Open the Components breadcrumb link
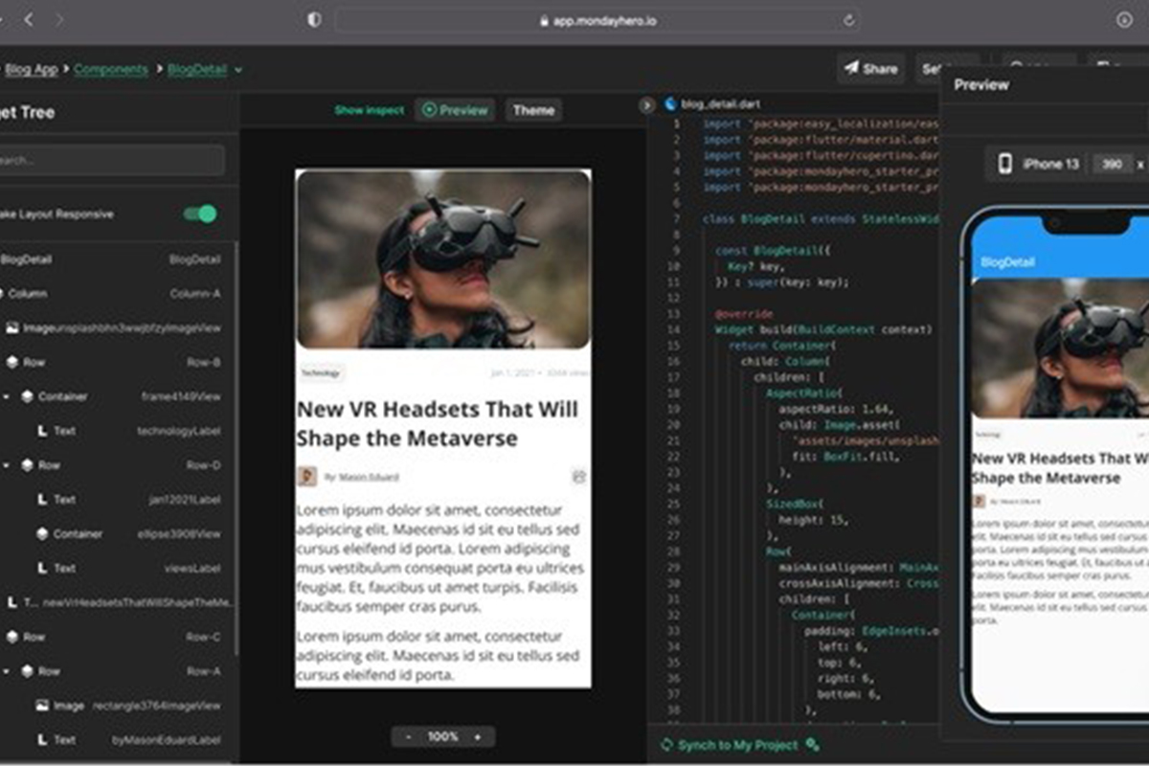 pos(111,70)
